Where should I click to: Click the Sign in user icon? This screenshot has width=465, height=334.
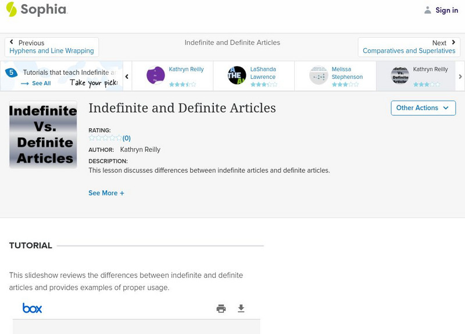[x=428, y=10]
